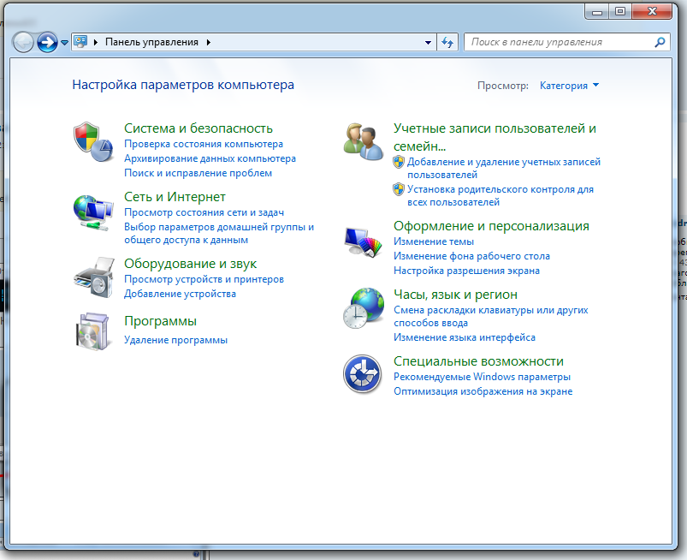Viewport: 687px width, 560px height.
Task: Open Специальные возможности category
Action: tap(478, 360)
